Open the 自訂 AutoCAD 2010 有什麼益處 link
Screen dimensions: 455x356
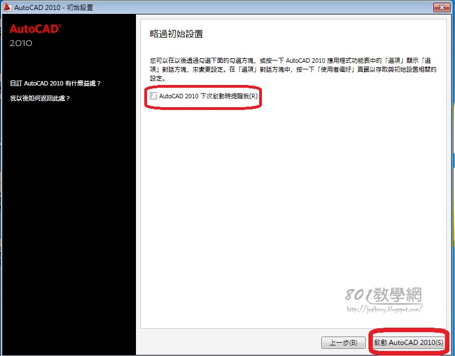(55, 83)
